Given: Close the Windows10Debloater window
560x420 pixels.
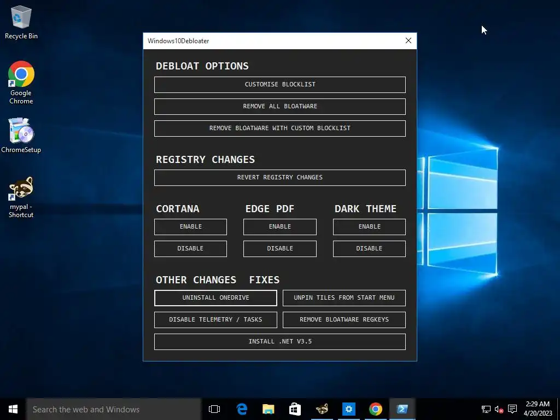Looking at the screenshot, I should (409, 40).
